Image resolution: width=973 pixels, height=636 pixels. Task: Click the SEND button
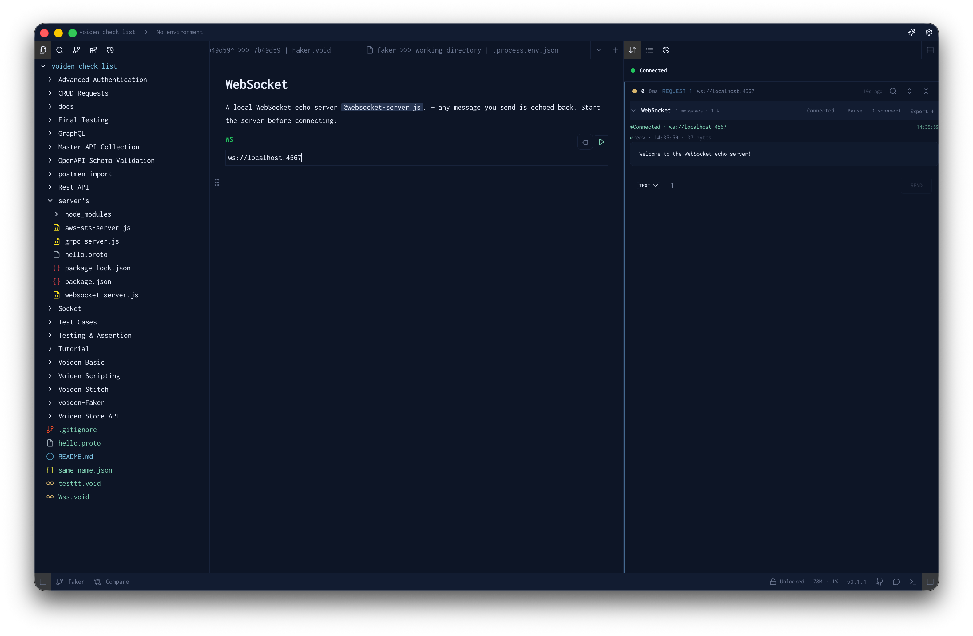(916, 186)
